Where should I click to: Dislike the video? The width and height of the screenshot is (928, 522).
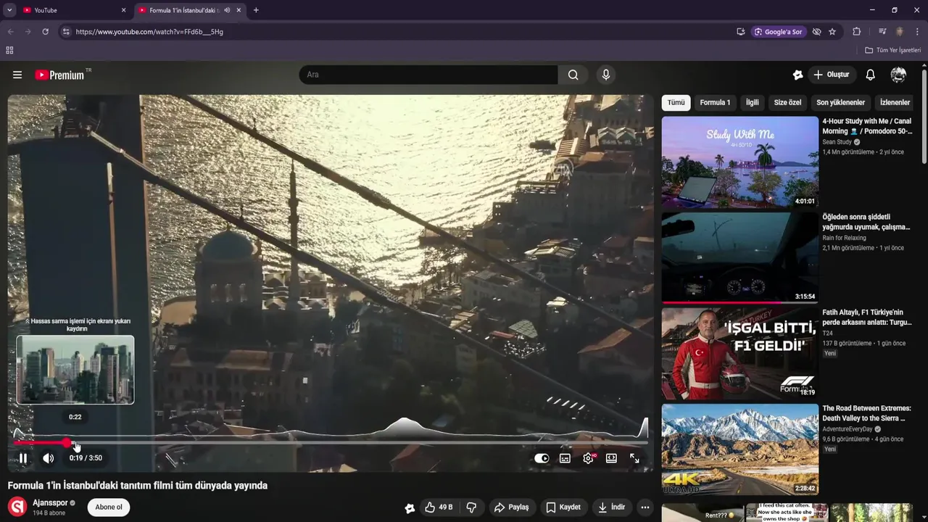tap(471, 507)
